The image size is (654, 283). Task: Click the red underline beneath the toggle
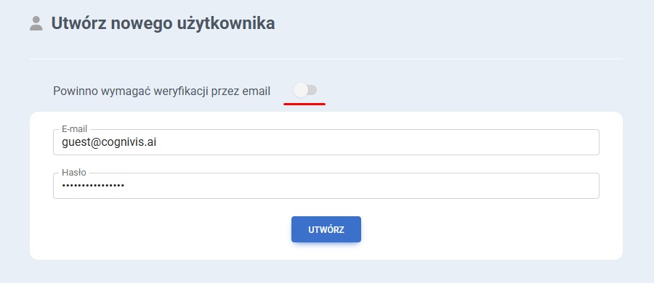[304, 104]
